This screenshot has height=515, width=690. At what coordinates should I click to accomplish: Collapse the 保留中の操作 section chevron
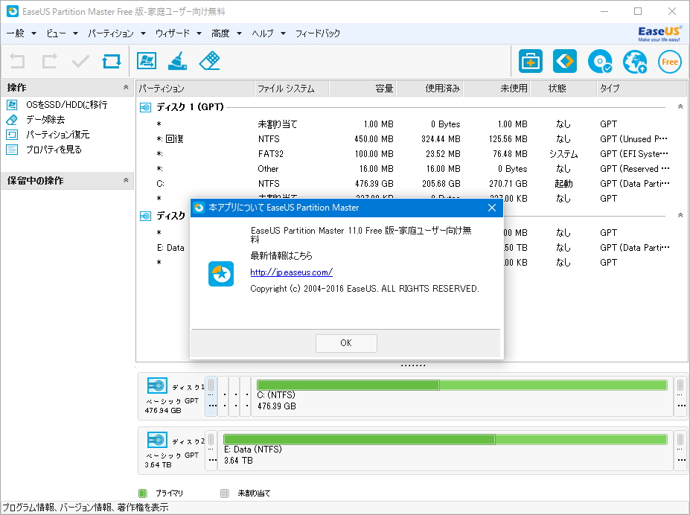coord(127,179)
